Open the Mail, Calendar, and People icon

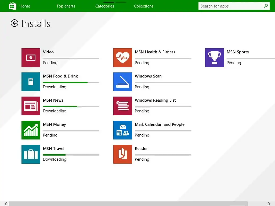(x=123, y=130)
